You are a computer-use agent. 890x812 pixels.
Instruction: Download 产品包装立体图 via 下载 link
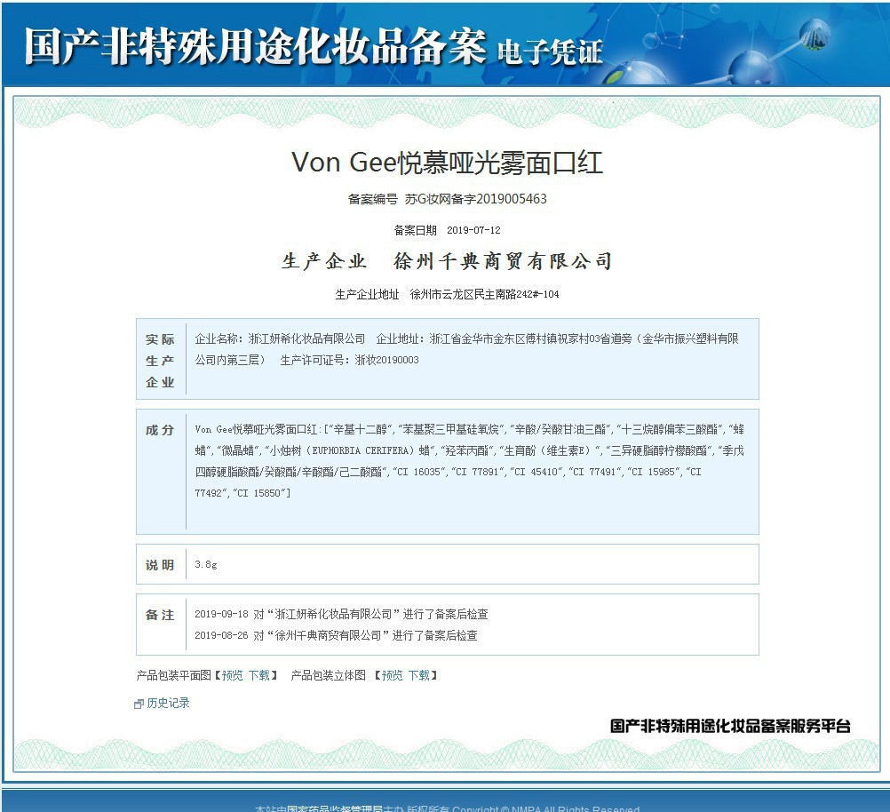tap(419, 675)
